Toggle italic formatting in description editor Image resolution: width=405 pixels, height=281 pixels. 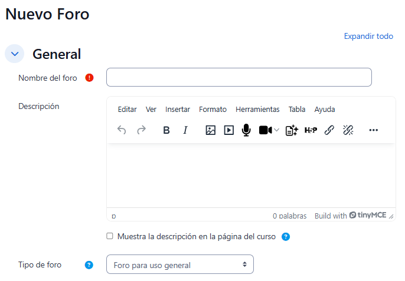(x=185, y=130)
